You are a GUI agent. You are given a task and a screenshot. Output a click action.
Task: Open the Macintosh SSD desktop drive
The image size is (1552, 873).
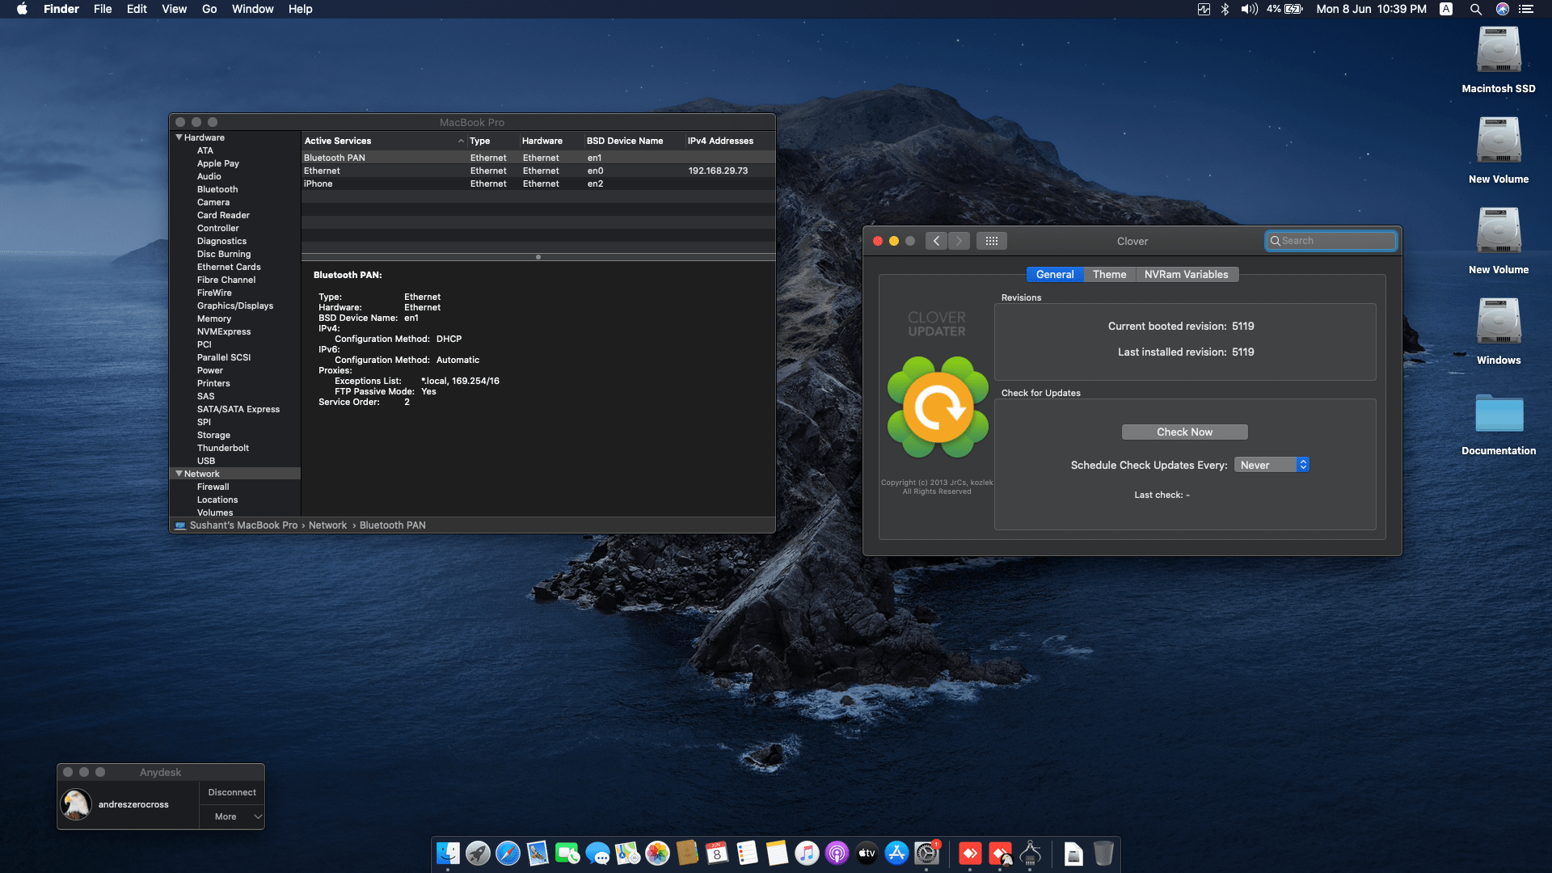(1499, 60)
